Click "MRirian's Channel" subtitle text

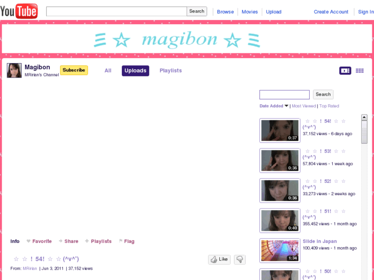point(42,75)
